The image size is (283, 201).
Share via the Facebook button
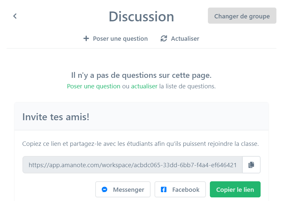(180, 190)
